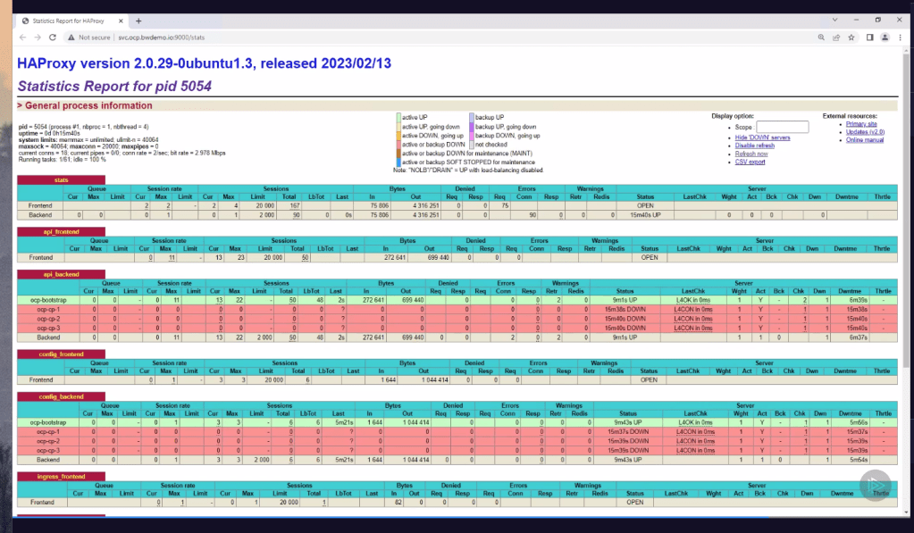The image size is (914, 533).
Task: Click '1 044 414' Bytes Out in config_frontend row
Action: [x=435, y=379]
